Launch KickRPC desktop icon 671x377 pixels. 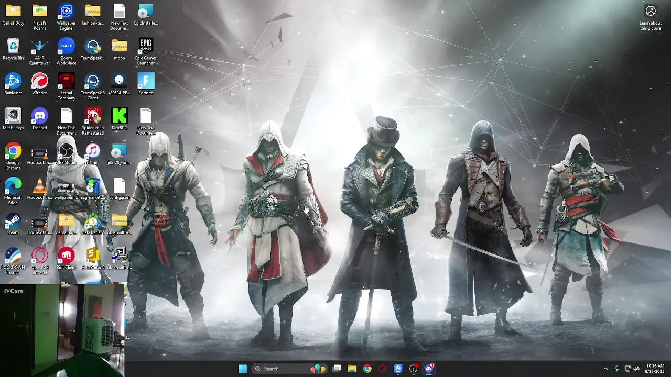[x=120, y=119]
